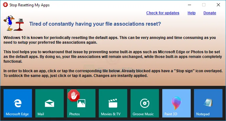The width and height of the screenshot is (226, 121).
Task: Click the heading "Tired of constantly having your file associations reset?"
Action: (x=95, y=24)
